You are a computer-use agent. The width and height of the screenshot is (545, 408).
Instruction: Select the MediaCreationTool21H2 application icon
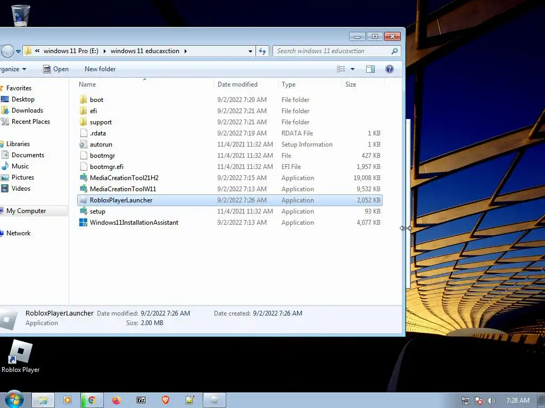83,177
